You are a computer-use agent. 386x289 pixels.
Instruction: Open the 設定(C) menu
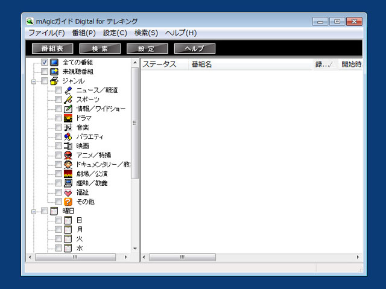[x=115, y=33]
